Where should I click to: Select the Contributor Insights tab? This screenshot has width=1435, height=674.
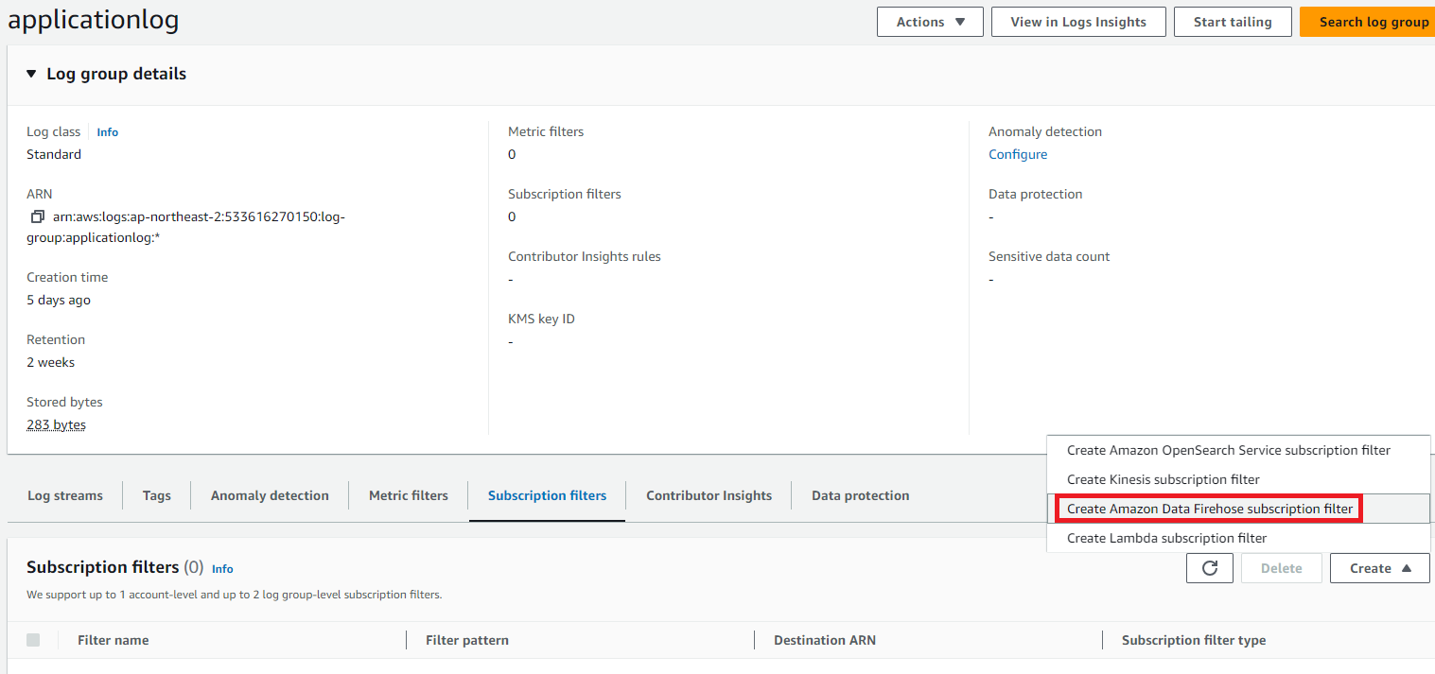tap(709, 495)
